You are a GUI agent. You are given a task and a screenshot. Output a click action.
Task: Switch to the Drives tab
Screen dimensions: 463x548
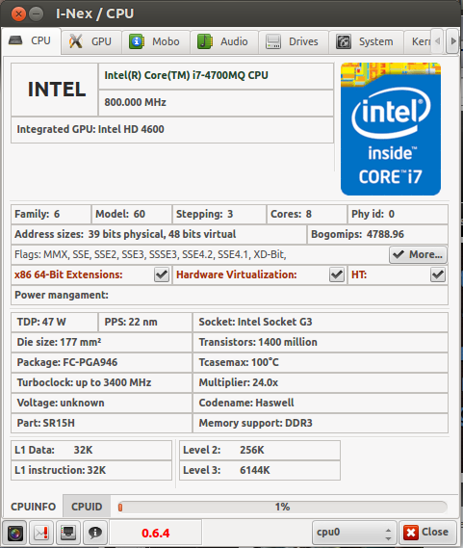tap(294, 41)
